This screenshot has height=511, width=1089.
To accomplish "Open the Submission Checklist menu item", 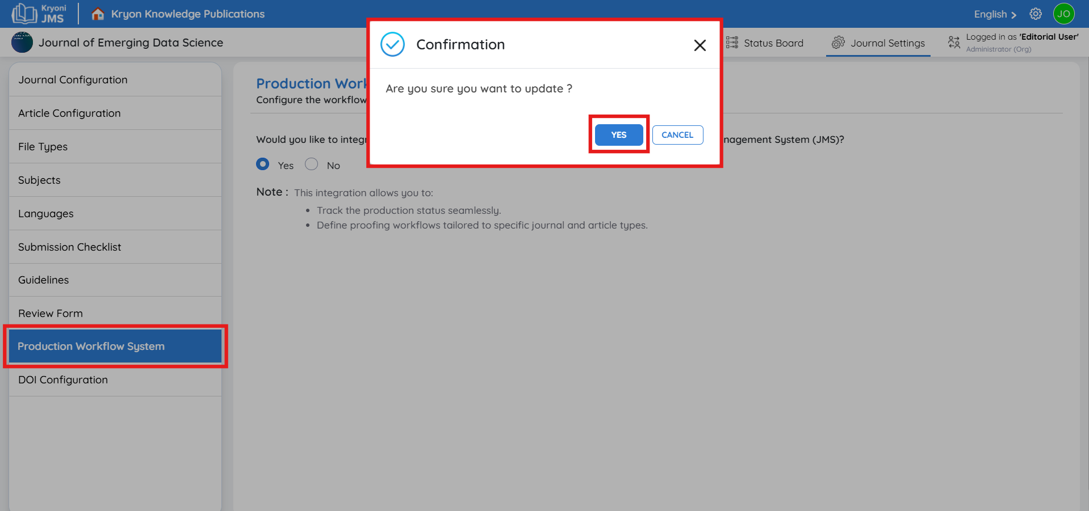I will (x=69, y=247).
